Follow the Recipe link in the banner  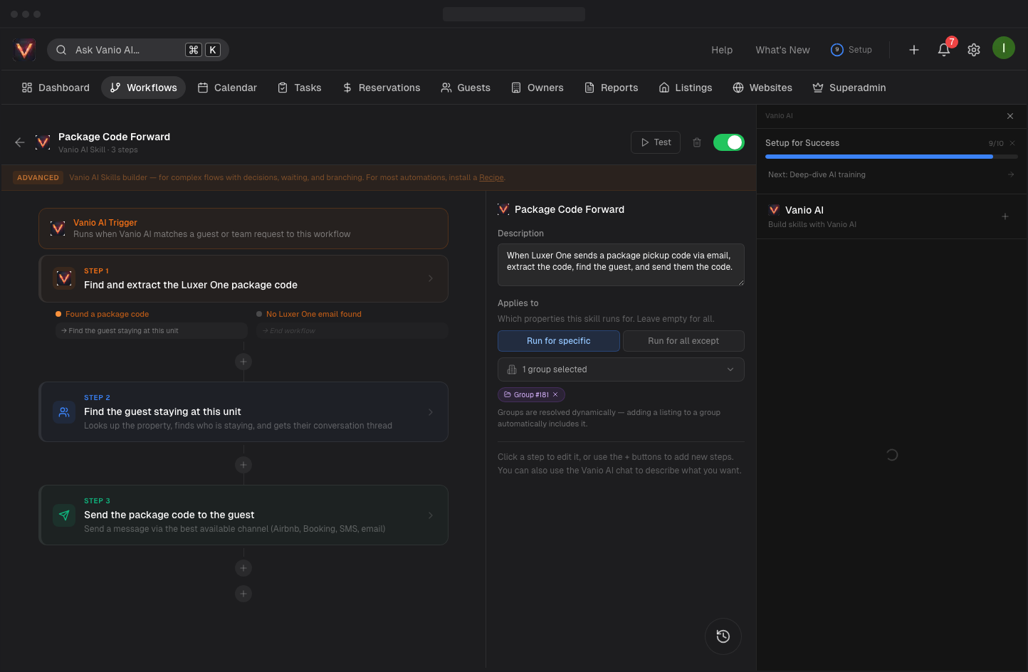click(491, 178)
